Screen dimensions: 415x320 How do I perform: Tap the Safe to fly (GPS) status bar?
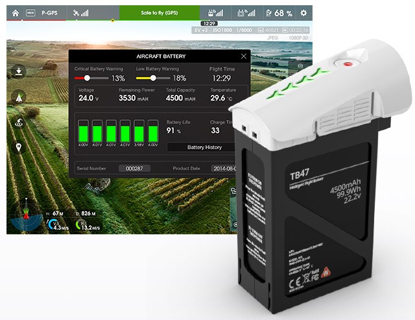click(x=160, y=13)
